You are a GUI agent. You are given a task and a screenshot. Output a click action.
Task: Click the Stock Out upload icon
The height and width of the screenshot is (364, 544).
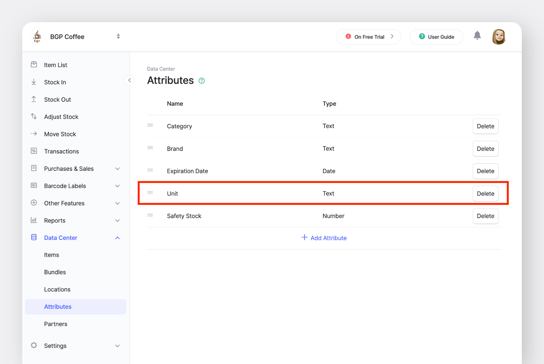click(x=34, y=99)
